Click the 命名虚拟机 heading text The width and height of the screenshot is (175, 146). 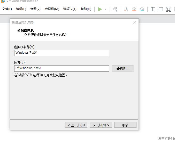coord(26,30)
